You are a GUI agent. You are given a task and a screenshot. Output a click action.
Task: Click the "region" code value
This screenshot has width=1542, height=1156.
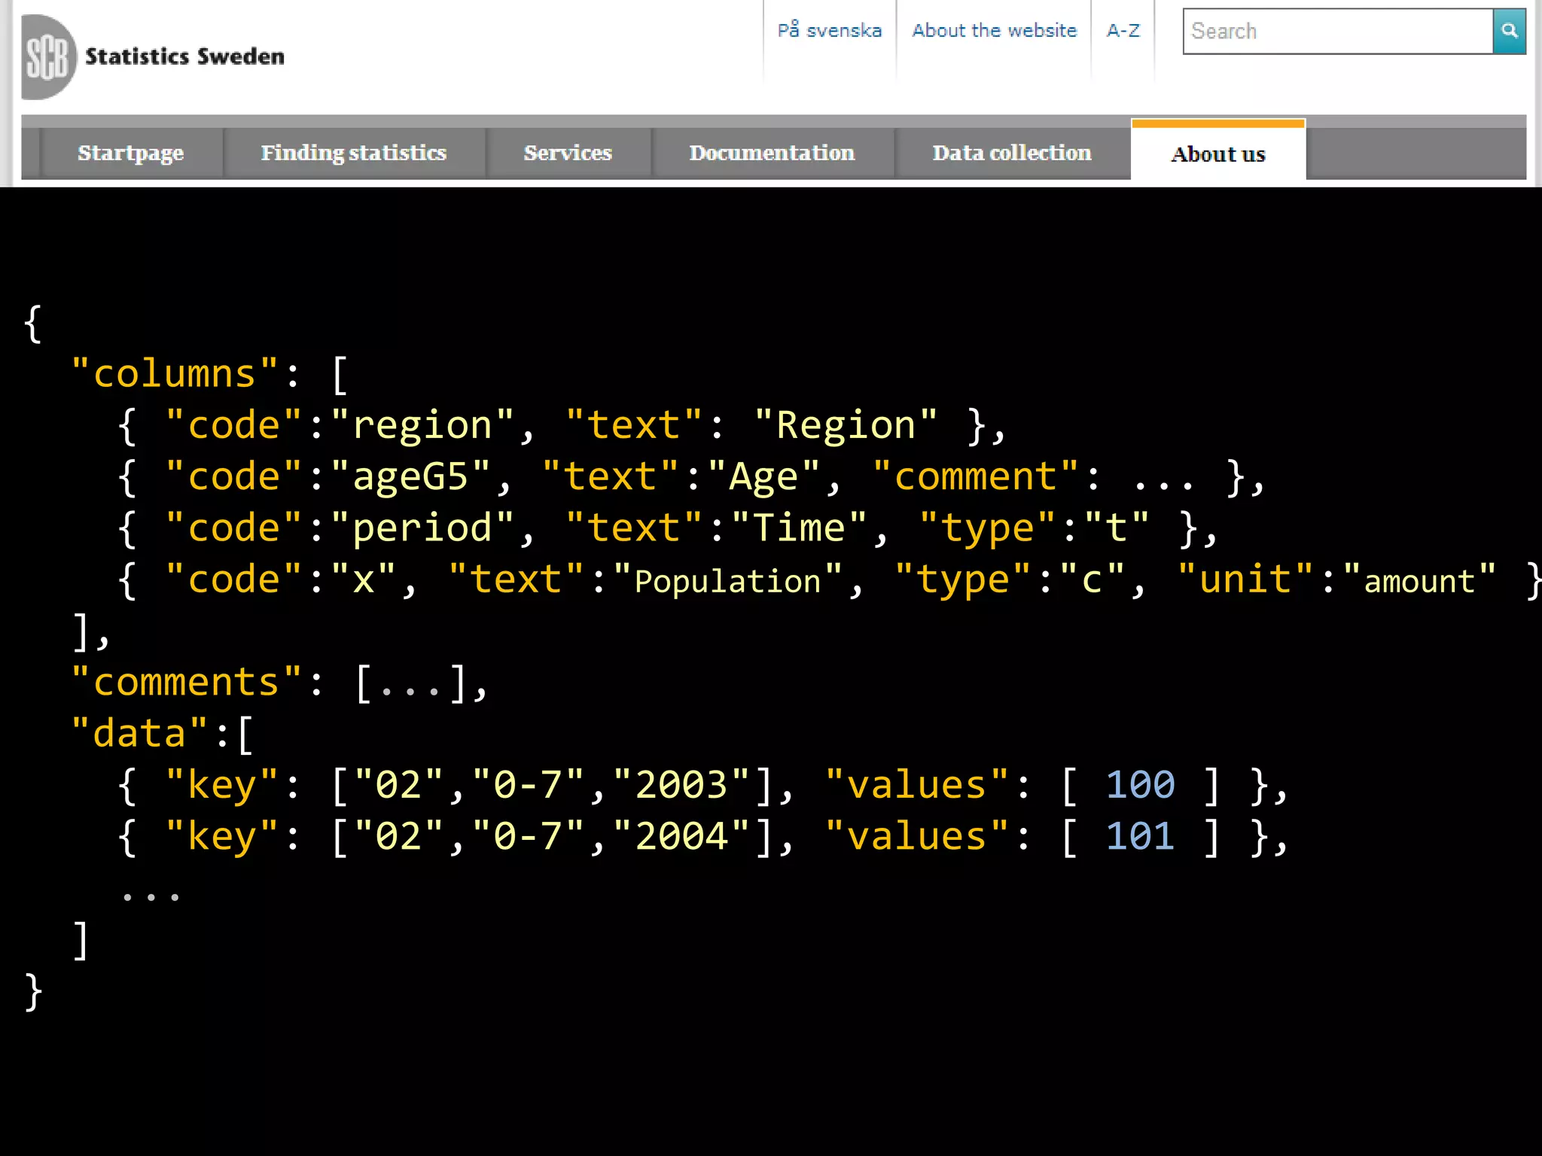coord(422,425)
